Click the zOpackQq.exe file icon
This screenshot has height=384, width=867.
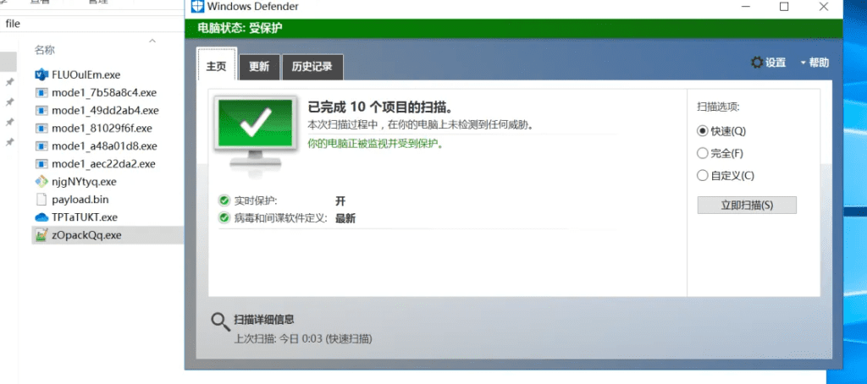(x=41, y=235)
